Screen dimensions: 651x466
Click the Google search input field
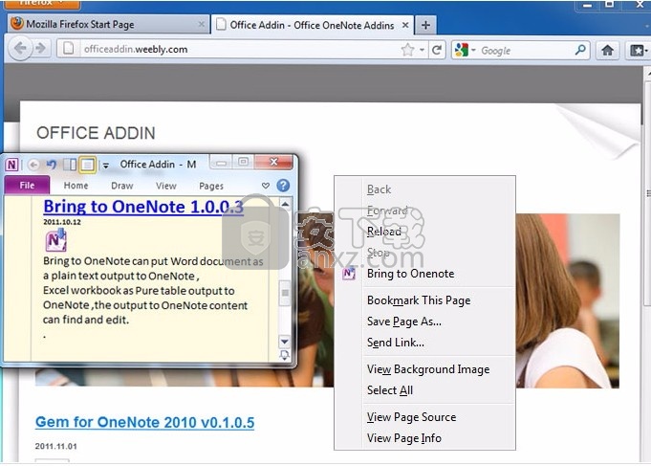[526, 51]
